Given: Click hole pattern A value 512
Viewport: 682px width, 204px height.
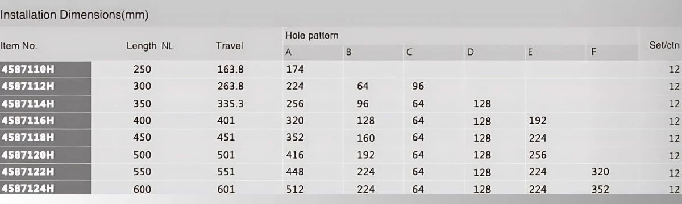Looking at the screenshot, I should tap(296, 189).
